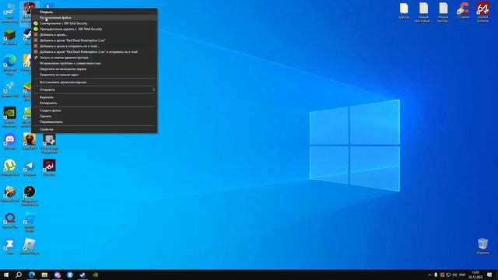Click the taskbar search magnifier
Viewport: 498px width, 280px height.
click(19, 275)
